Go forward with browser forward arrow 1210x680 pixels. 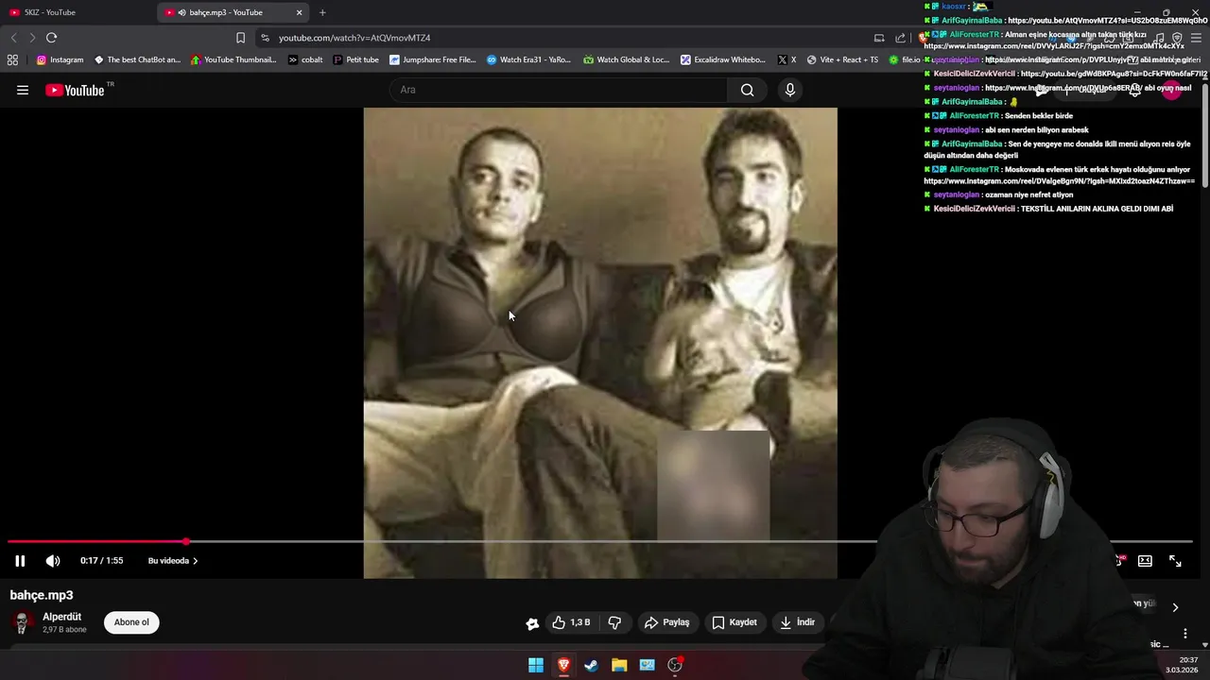[32, 38]
